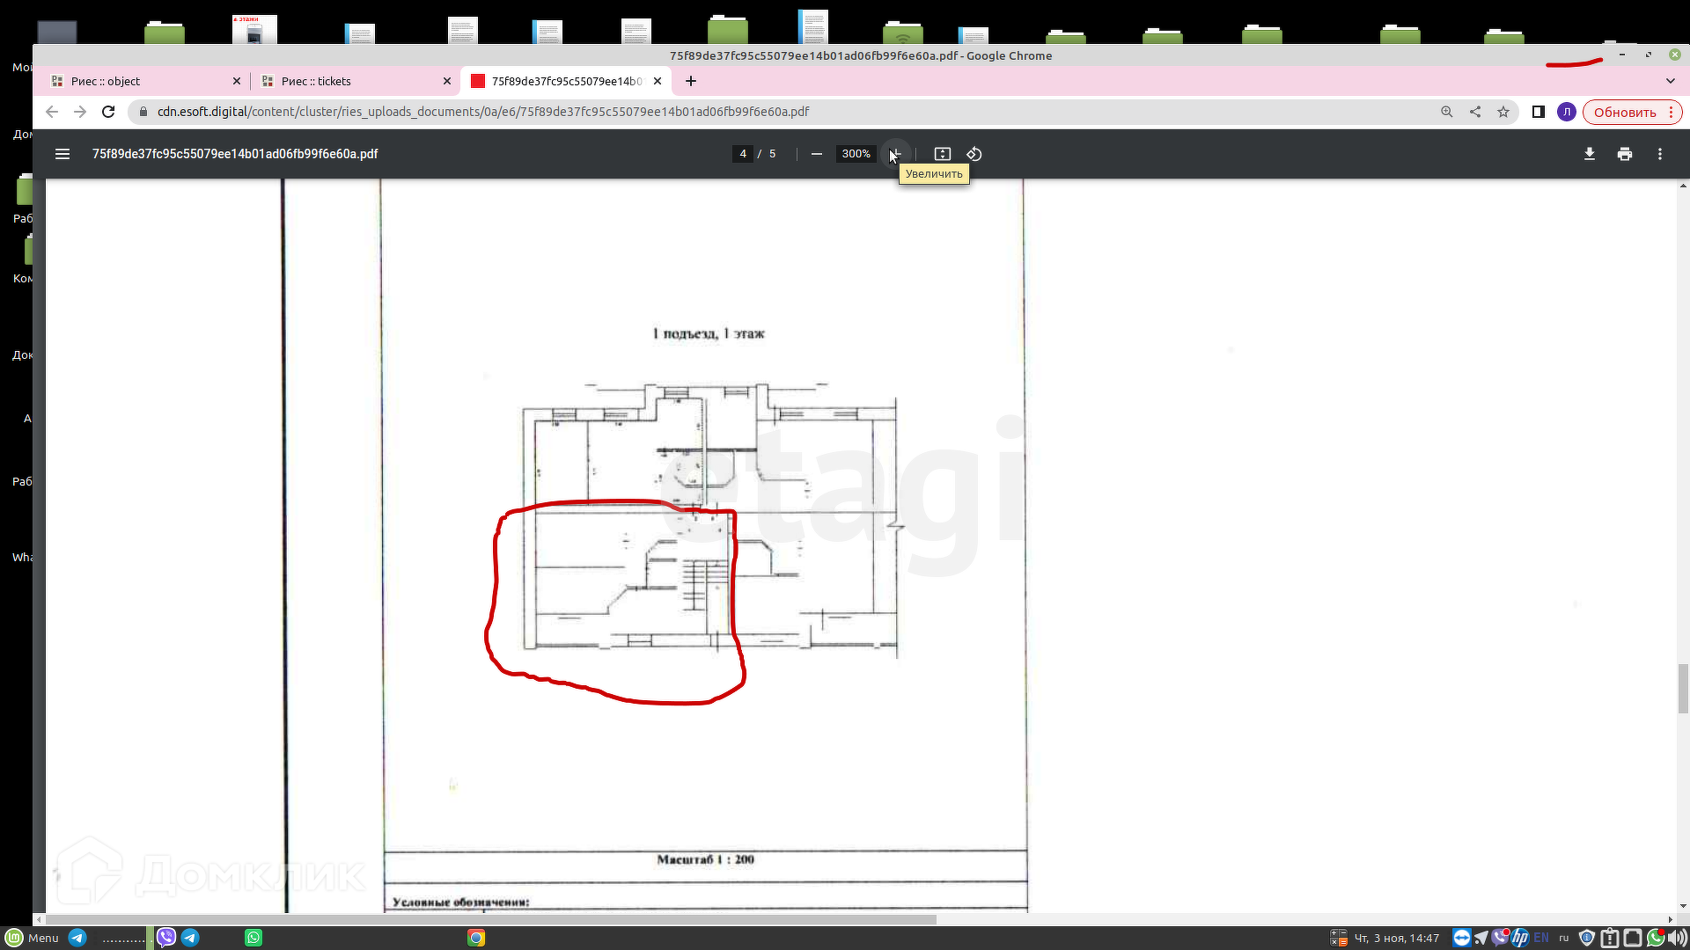Click the Обновить update button

pos(1625,113)
